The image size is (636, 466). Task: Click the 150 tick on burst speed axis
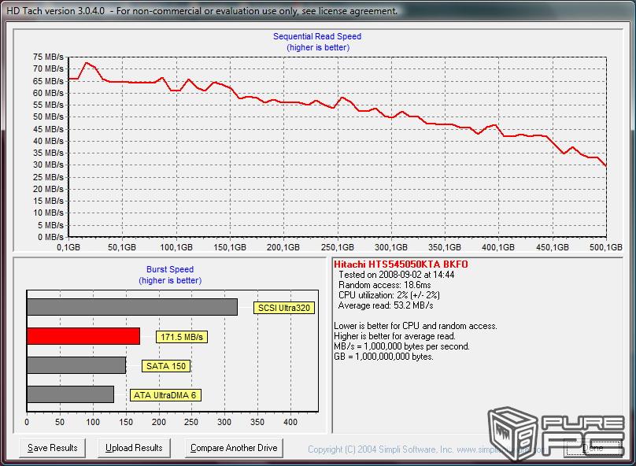[x=126, y=422]
